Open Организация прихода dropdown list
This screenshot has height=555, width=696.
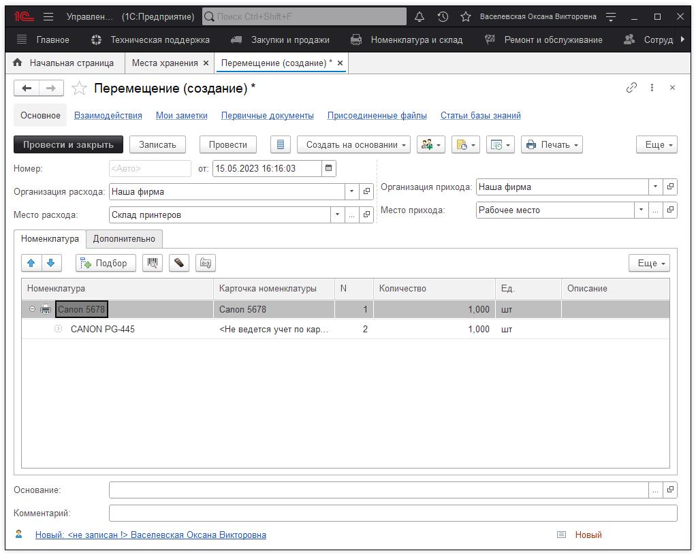[x=655, y=187]
